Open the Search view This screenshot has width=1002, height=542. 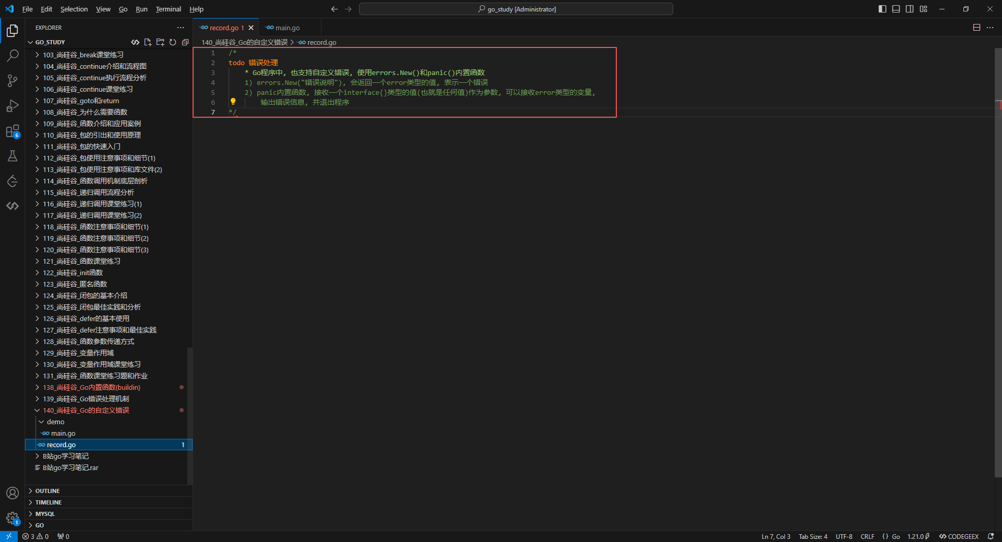tap(13, 56)
